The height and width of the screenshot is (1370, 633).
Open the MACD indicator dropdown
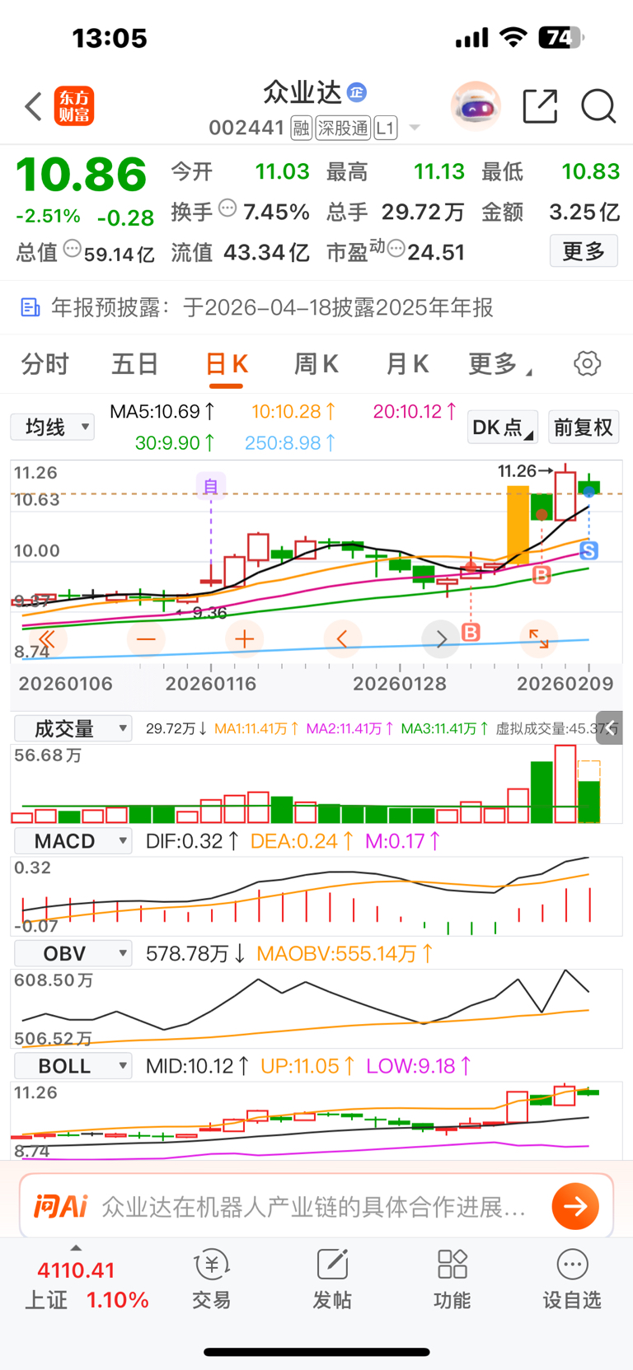pos(73,841)
